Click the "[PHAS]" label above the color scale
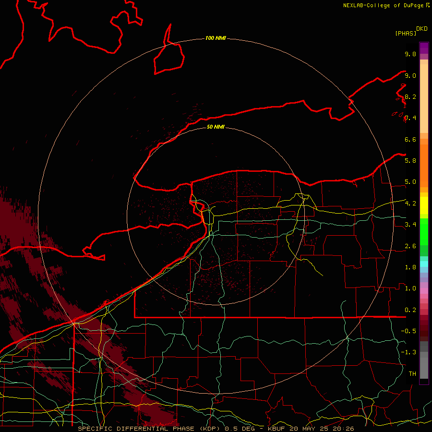Image resolution: width=432 pixels, height=432 pixels. point(406,33)
